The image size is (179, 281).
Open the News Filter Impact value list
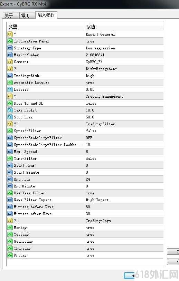click(124, 200)
